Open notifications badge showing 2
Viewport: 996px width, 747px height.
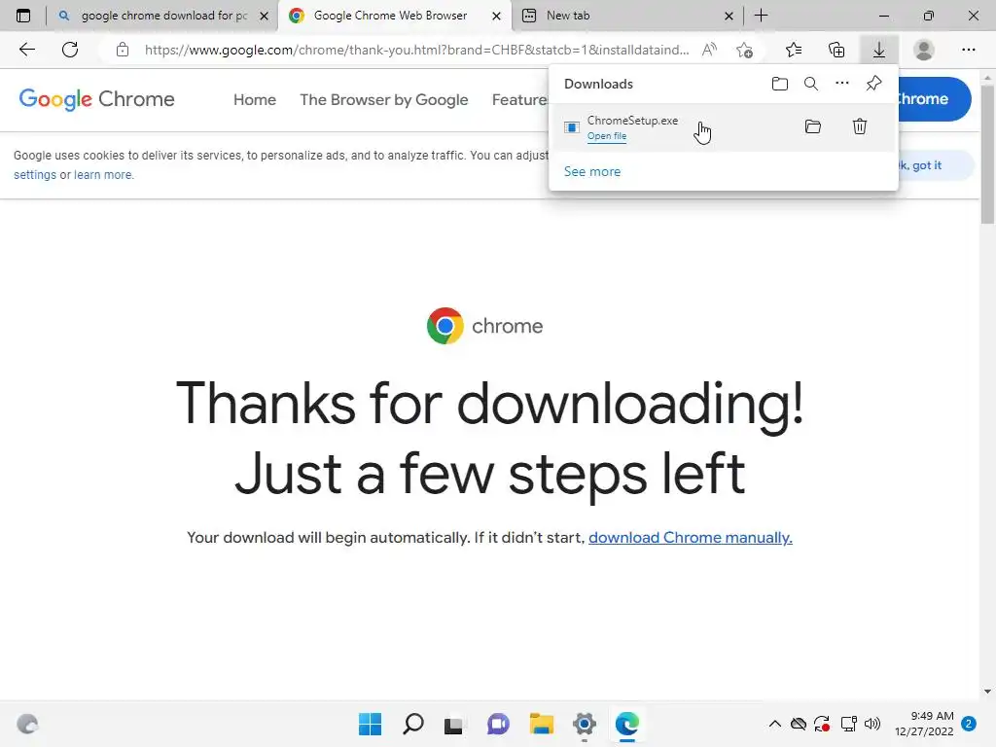coord(969,724)
